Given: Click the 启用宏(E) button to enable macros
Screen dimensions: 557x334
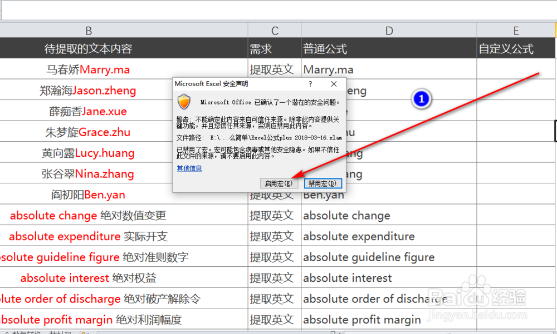Looking at the screenshot, I should (x=278, y=183).
